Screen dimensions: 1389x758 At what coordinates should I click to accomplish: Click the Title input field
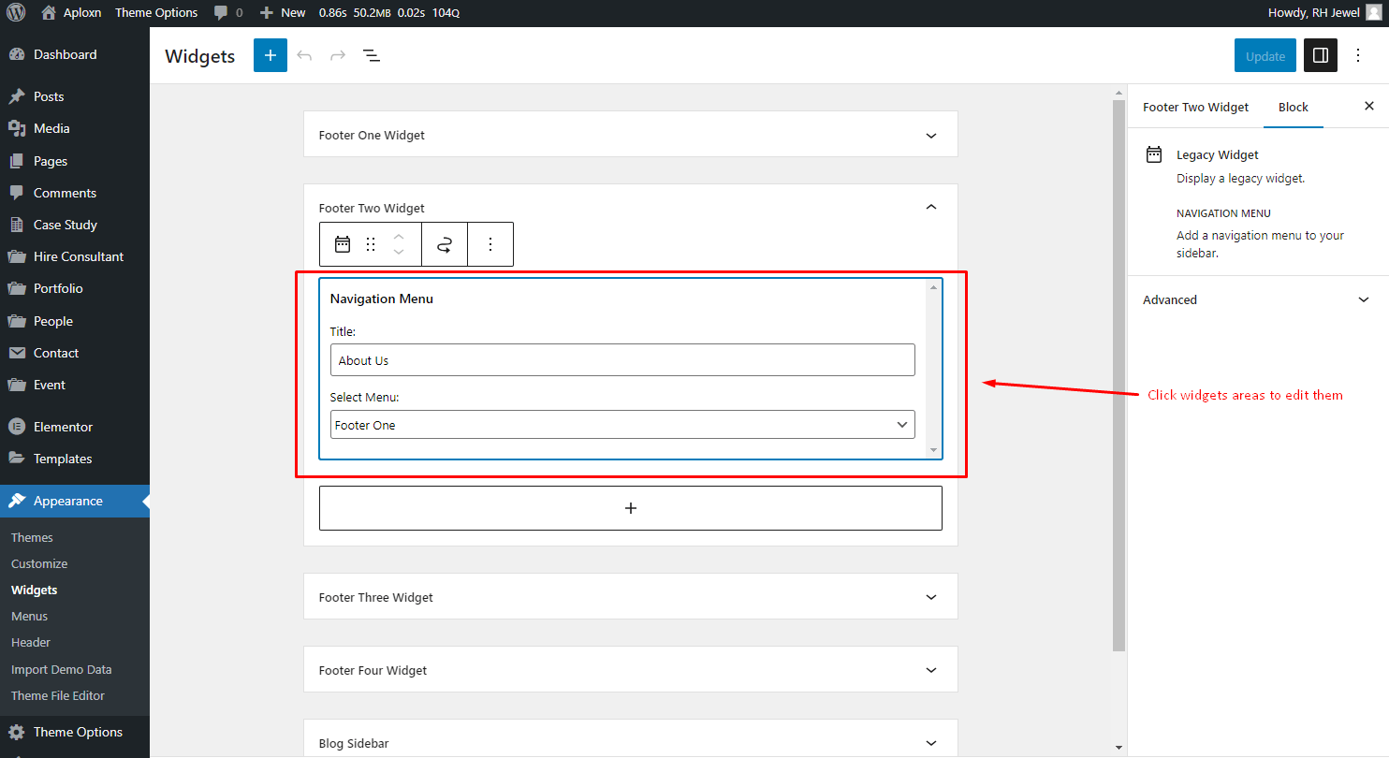(622, 360)
